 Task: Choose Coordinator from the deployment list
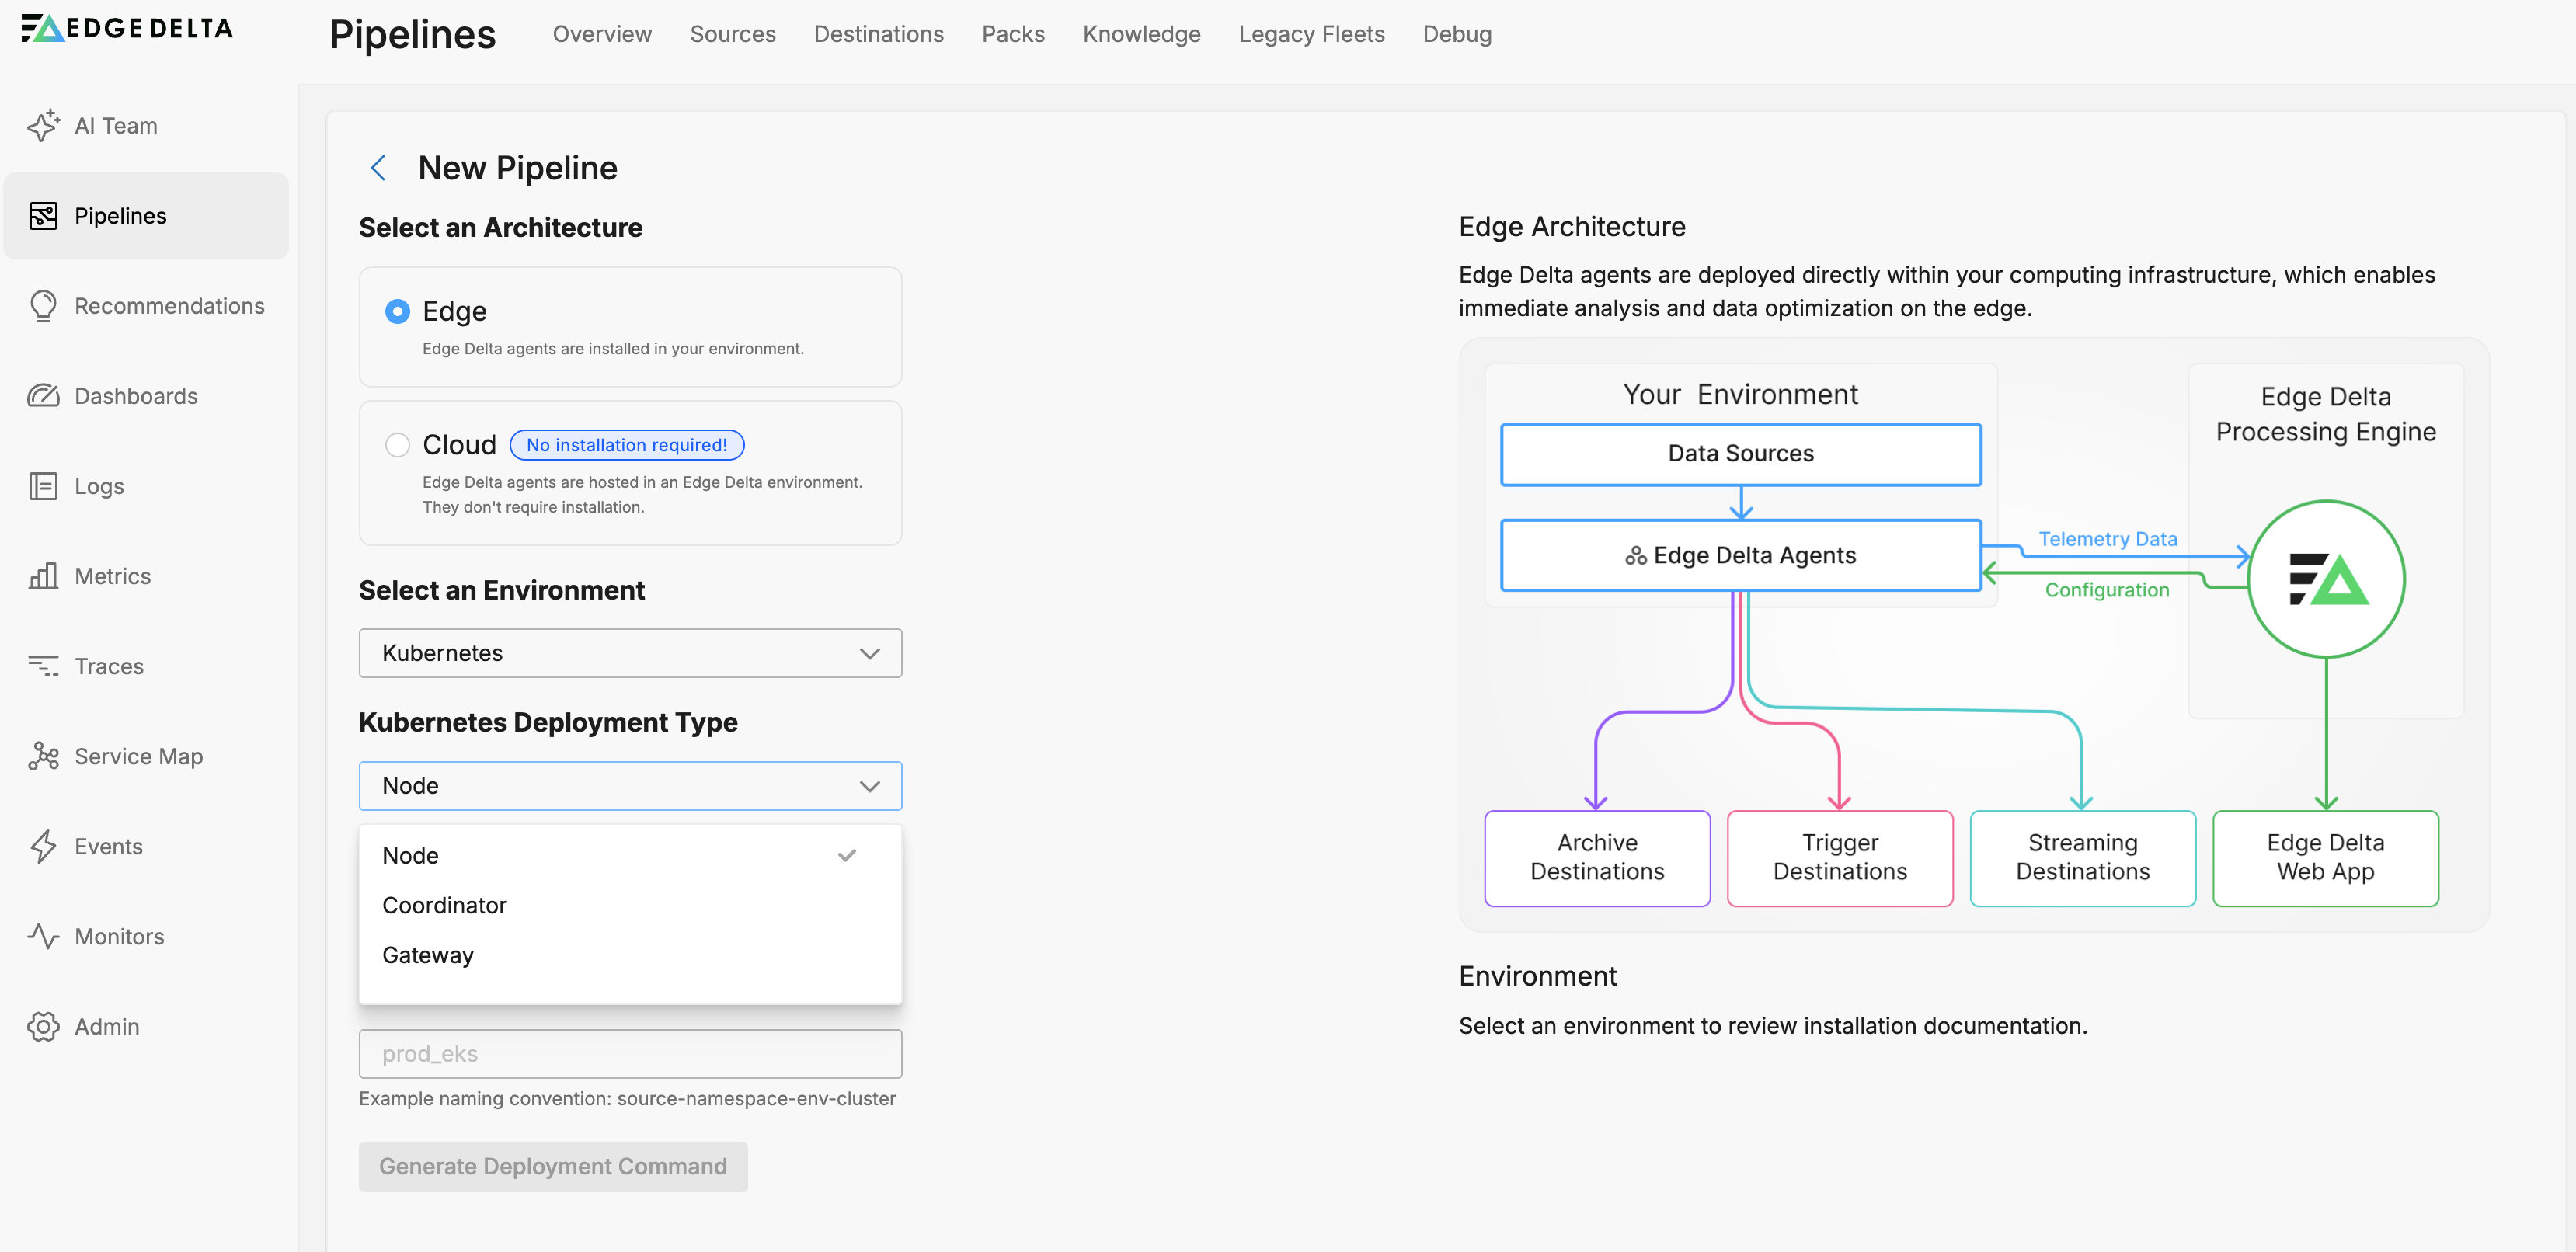pos(444,905)
